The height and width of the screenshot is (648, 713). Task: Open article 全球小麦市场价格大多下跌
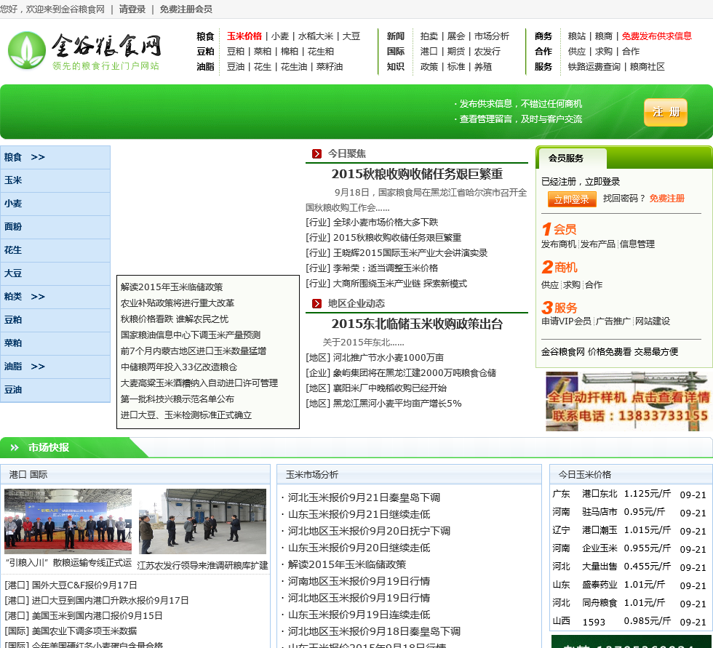(x=386, y=223)
